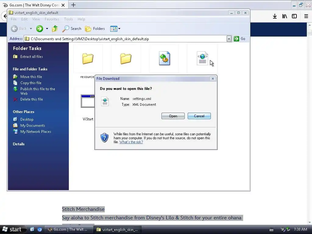Image resolution: width=312 pixels, height=234 pixels.
Task: Click the Go button
Action: click(239, 39)
